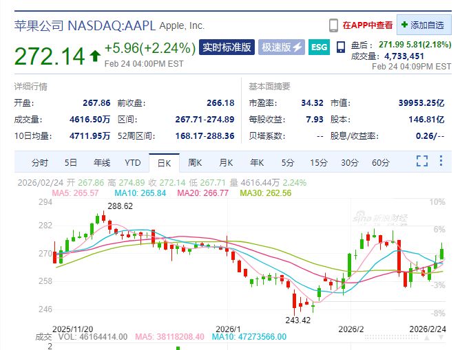Click the green up arrow beside price

click(x=94, y=55)
